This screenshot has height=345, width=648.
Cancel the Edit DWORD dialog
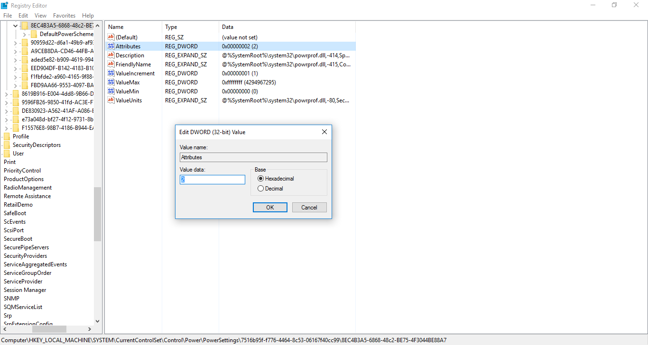[x=309, y=207]
